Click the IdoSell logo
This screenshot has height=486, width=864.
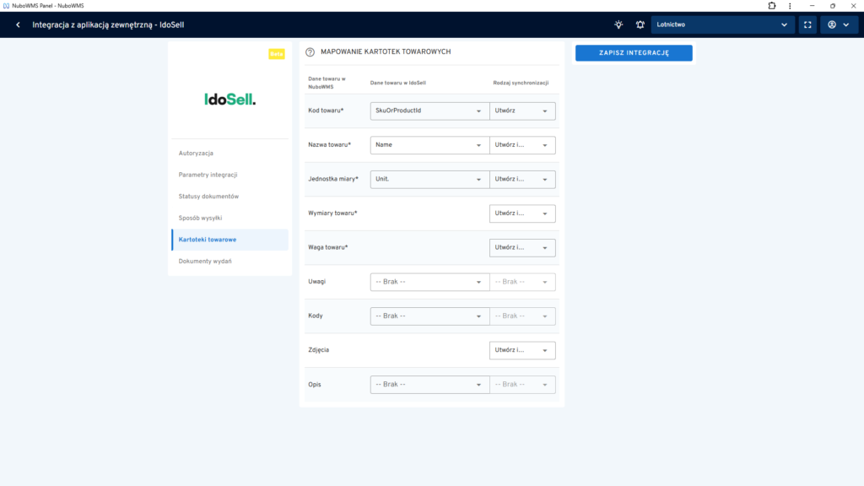229,100
